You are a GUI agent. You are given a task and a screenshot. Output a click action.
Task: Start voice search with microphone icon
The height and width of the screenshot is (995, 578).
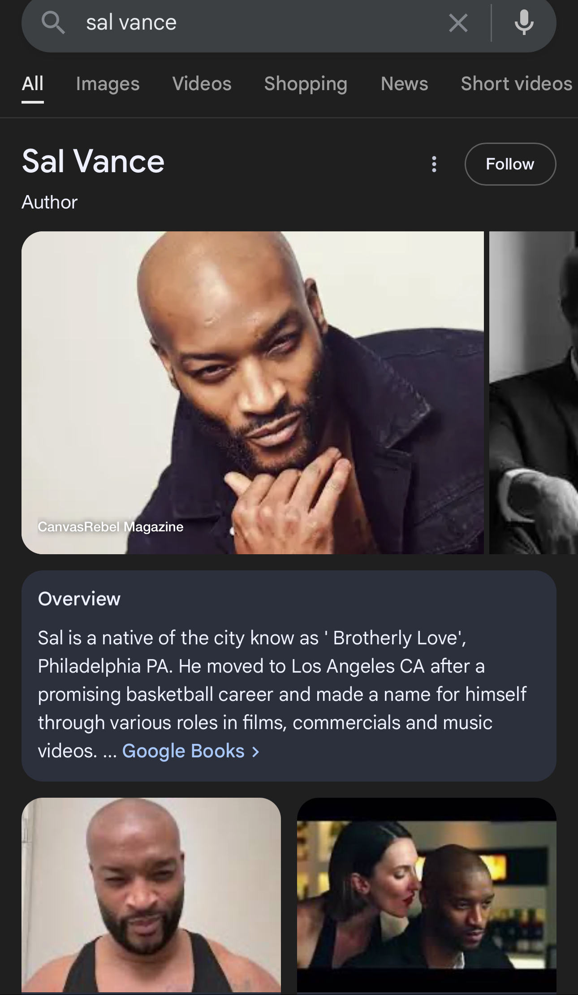tap(524, 22)
